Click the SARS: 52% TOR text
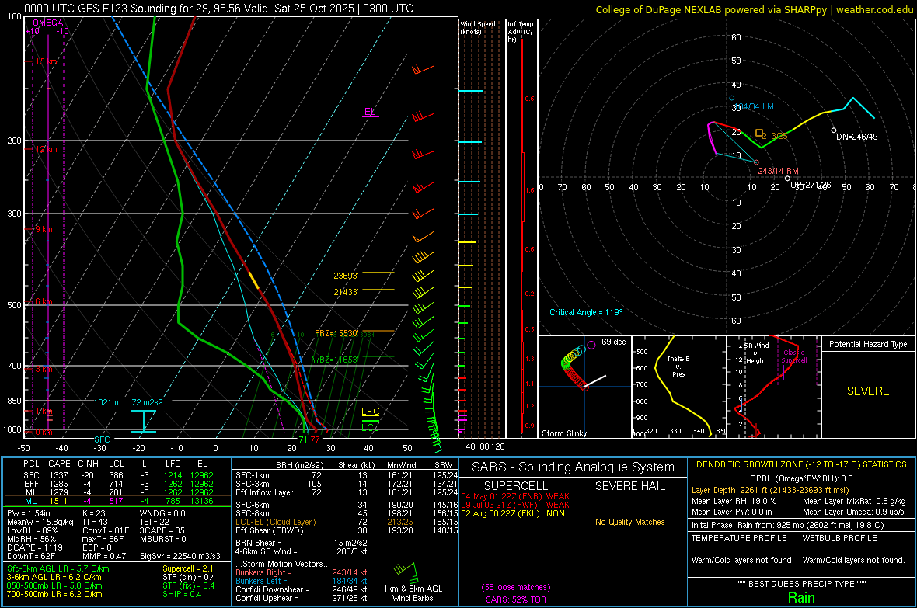This screenshot has width=917, height=608. (x=515, y=599)
